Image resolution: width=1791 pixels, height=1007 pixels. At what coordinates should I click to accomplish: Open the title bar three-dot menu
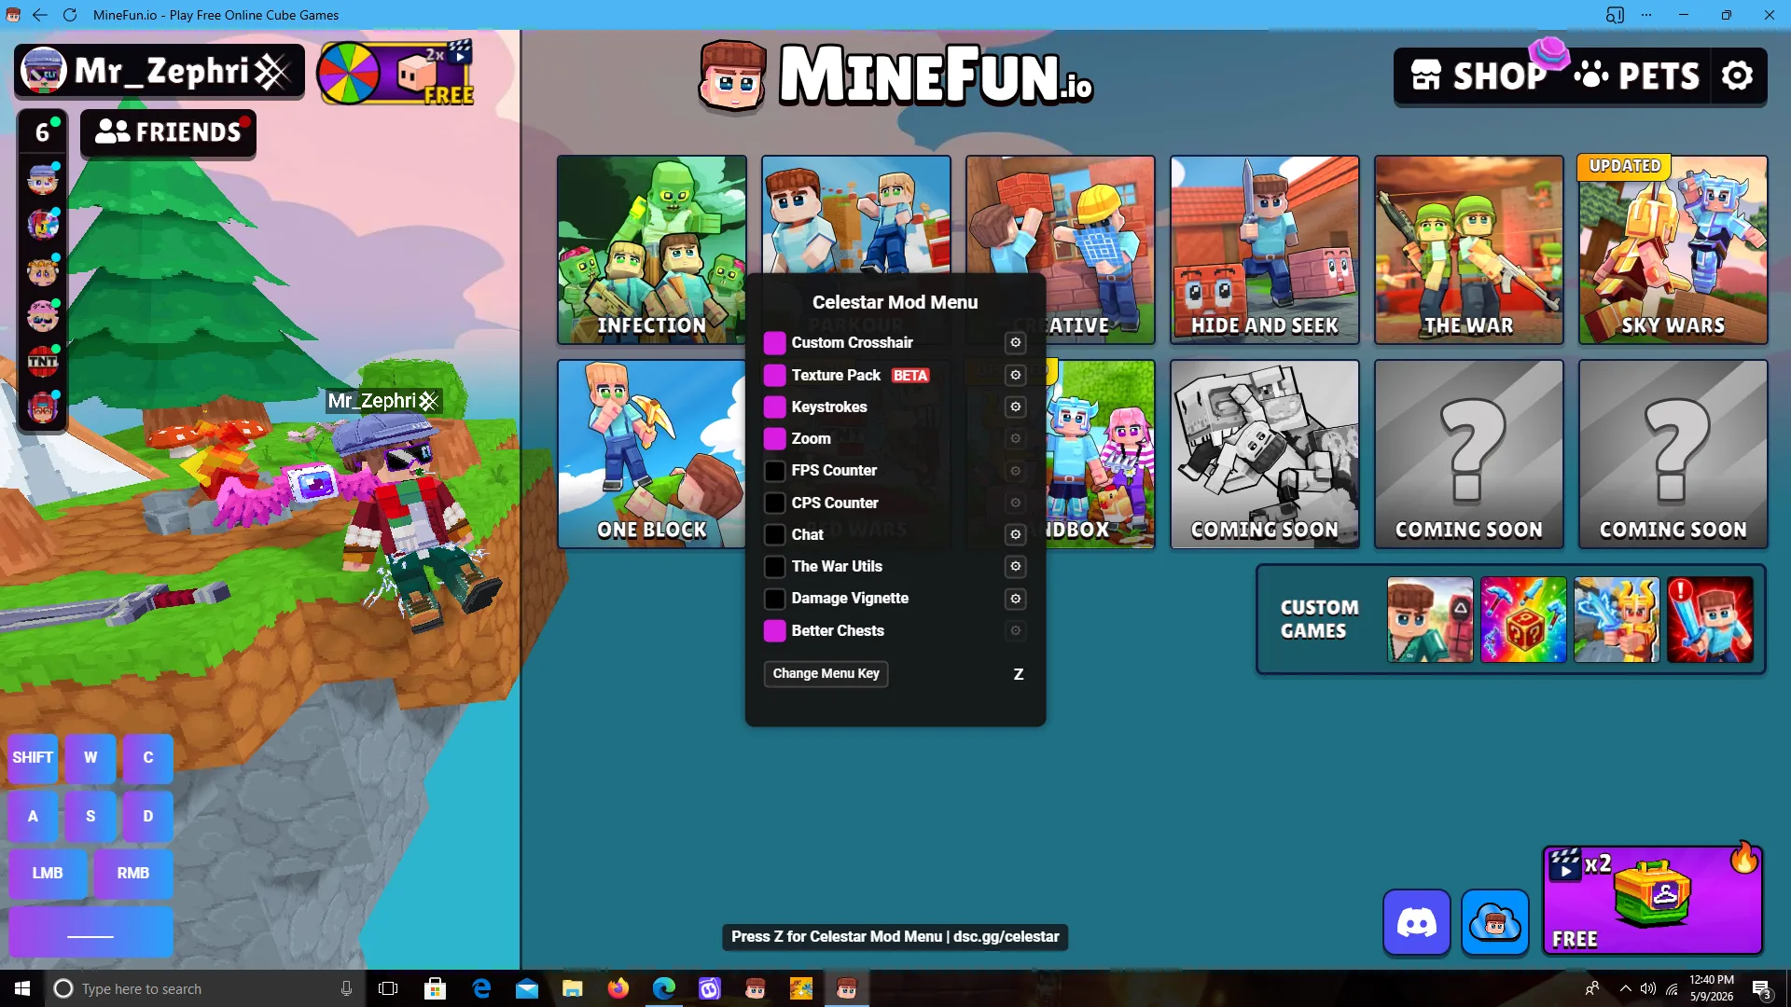coord(1646,15)
